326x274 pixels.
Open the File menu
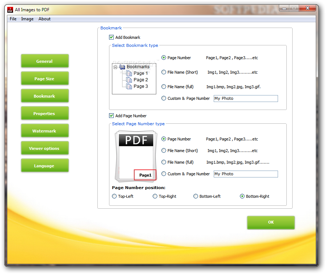[x=13, y=19]
